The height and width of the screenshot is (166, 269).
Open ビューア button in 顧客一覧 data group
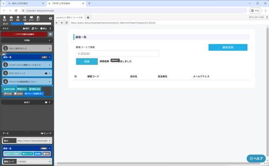tap(27, 153)
